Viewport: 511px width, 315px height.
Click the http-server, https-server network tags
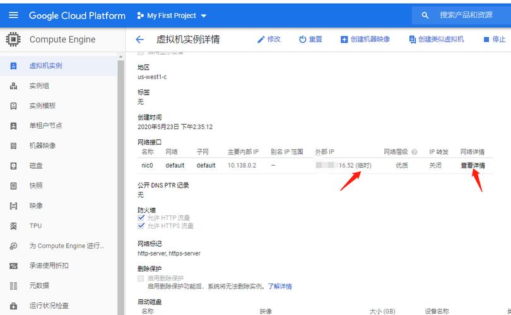(169, 253)
